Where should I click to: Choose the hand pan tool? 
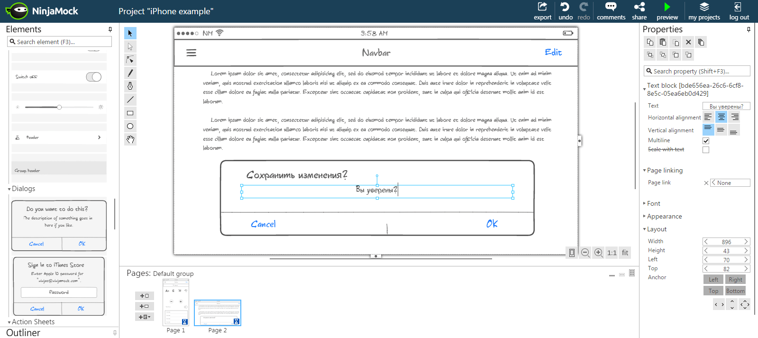pos(130,139)
